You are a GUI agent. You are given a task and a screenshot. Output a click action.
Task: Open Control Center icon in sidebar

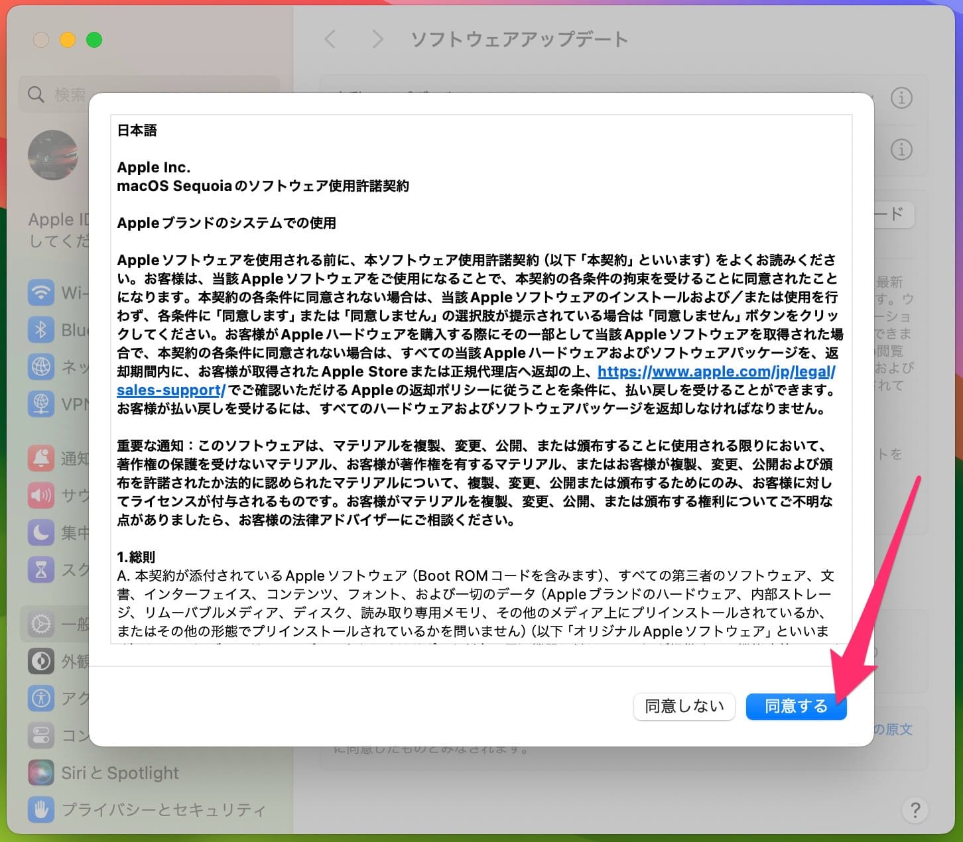pos(41,735)
